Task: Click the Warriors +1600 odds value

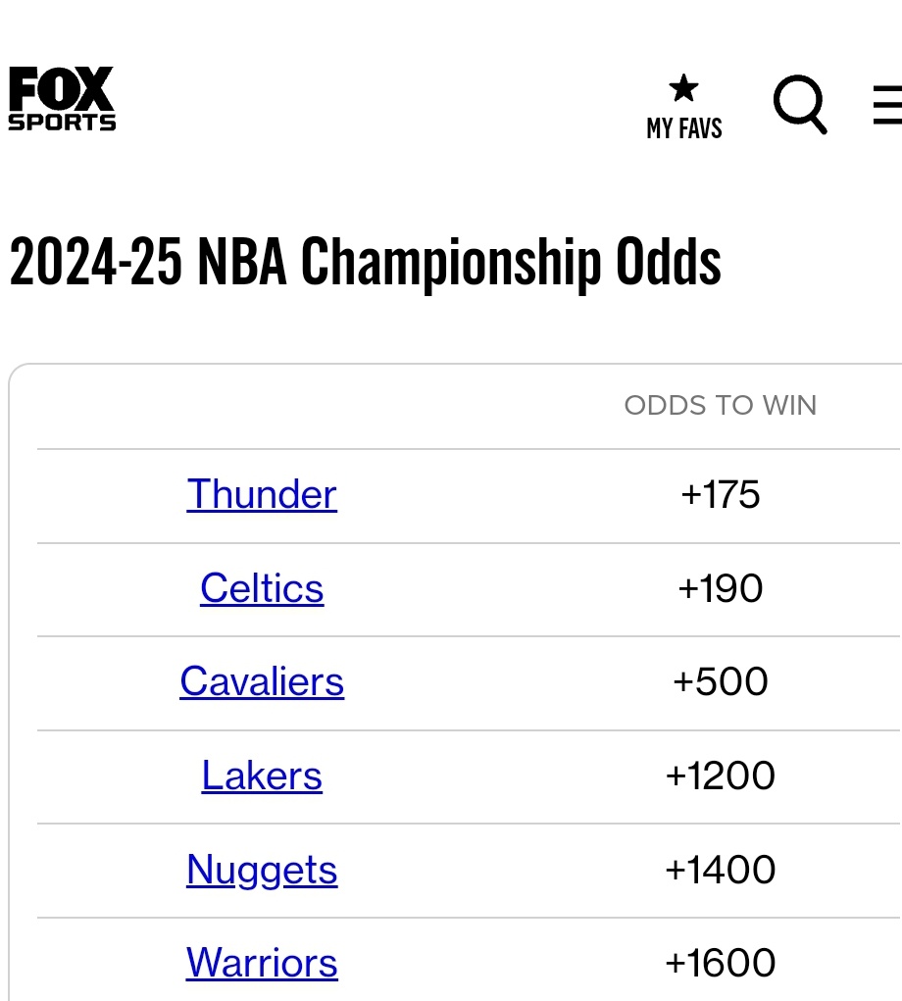Action: (x=721, y=963)
